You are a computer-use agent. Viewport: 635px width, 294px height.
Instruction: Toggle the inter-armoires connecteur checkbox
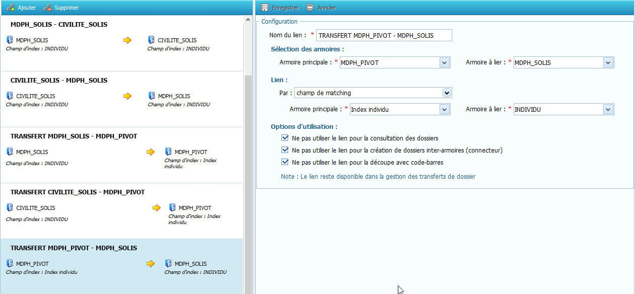[285, 150]
